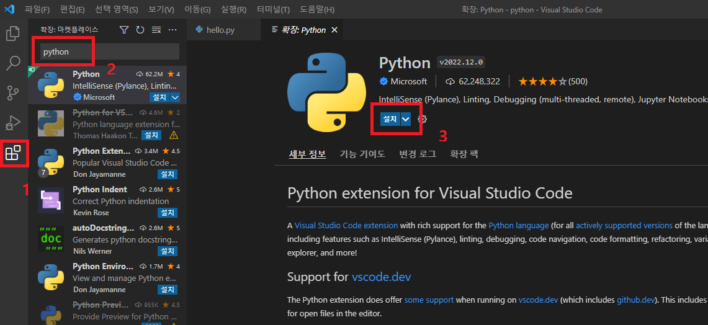708x325 pixels.
Task: Install Python Environment Manager extension
Action: tap(168, 290)
